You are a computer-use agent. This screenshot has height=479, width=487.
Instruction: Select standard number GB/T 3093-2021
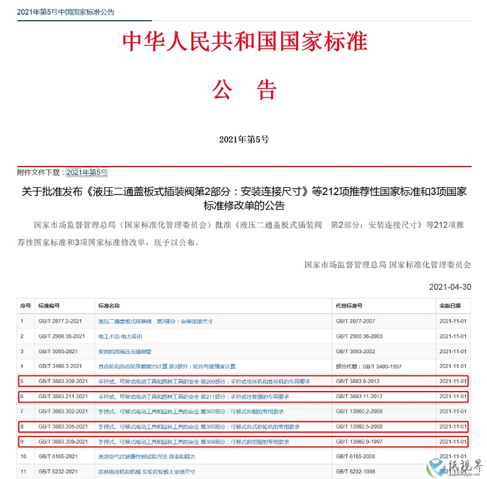tap(58, 351)
